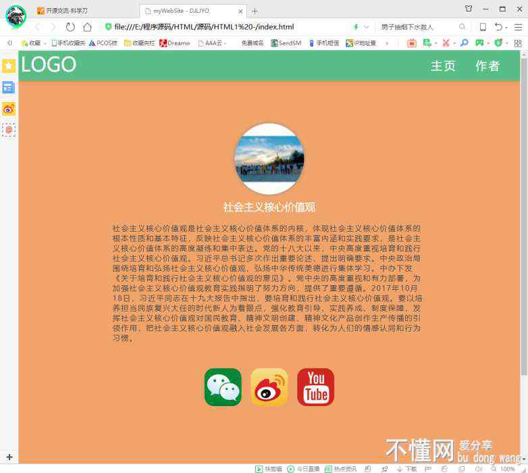Click the LOGO text in header
Screen dimensions: 528x473
coord(49,65)
